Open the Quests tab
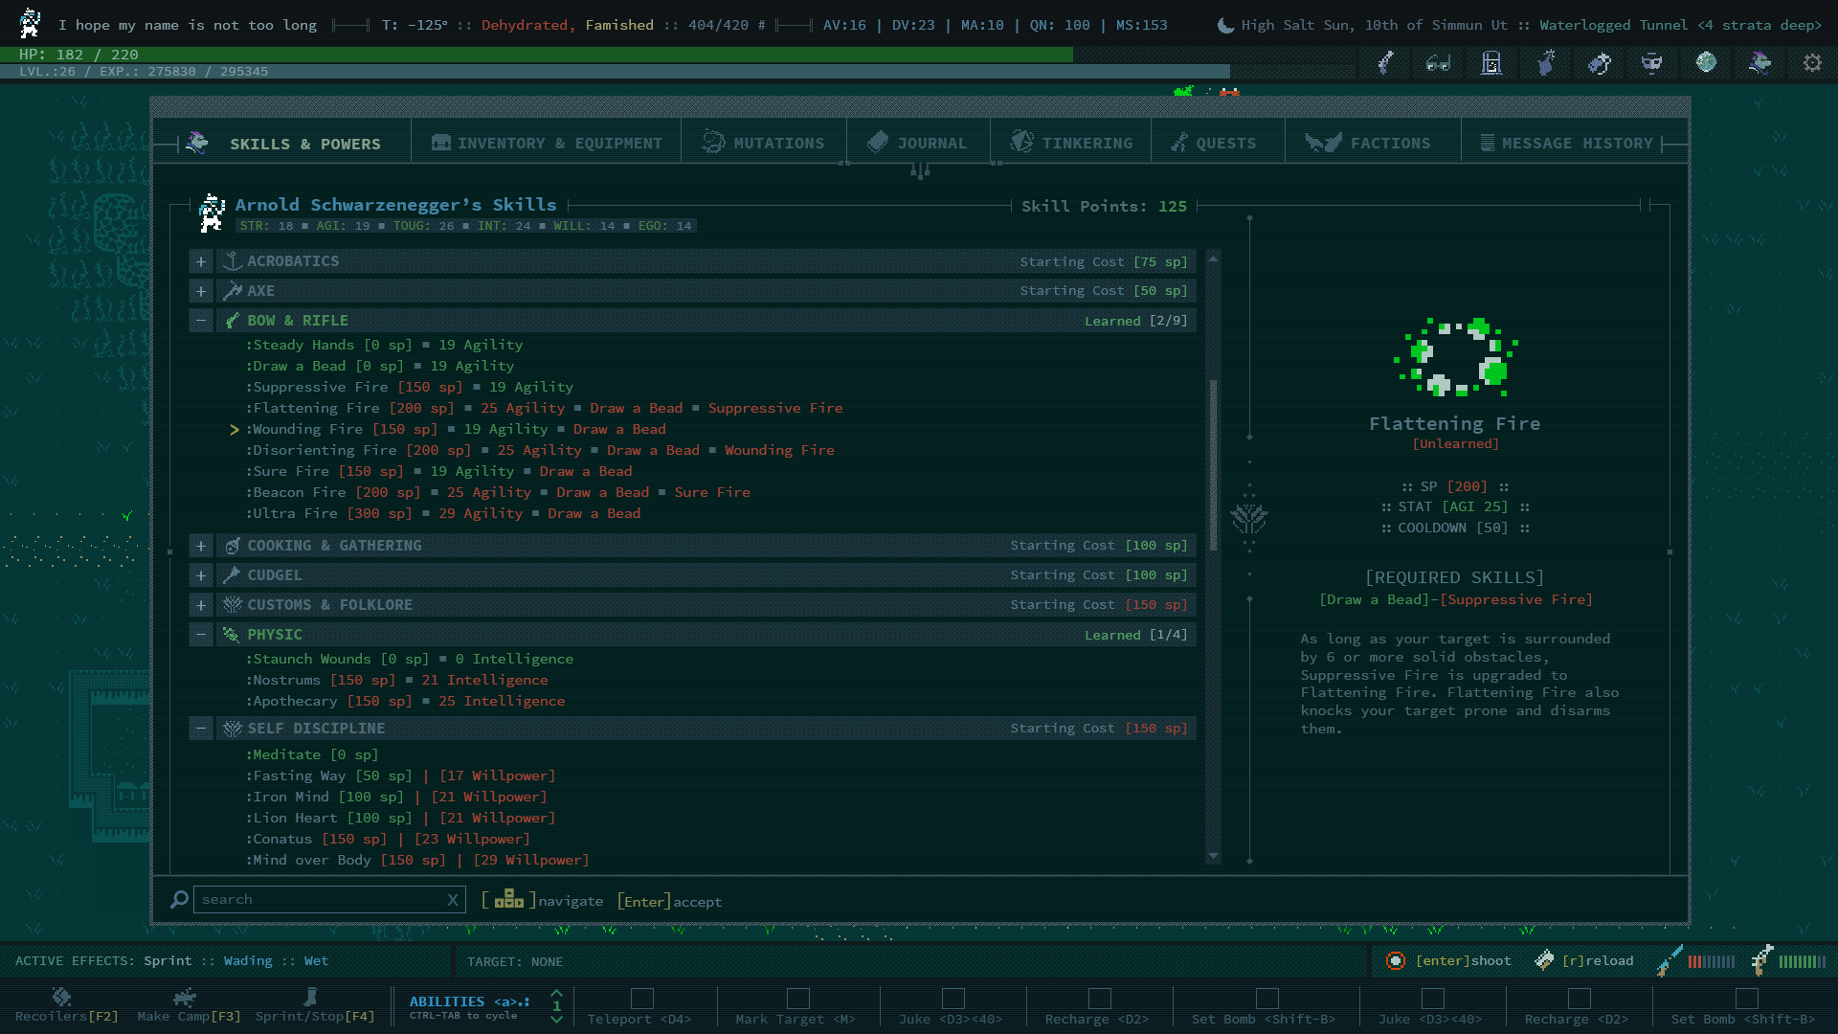1838x1034 pixels. click(x=1218, y=143)
